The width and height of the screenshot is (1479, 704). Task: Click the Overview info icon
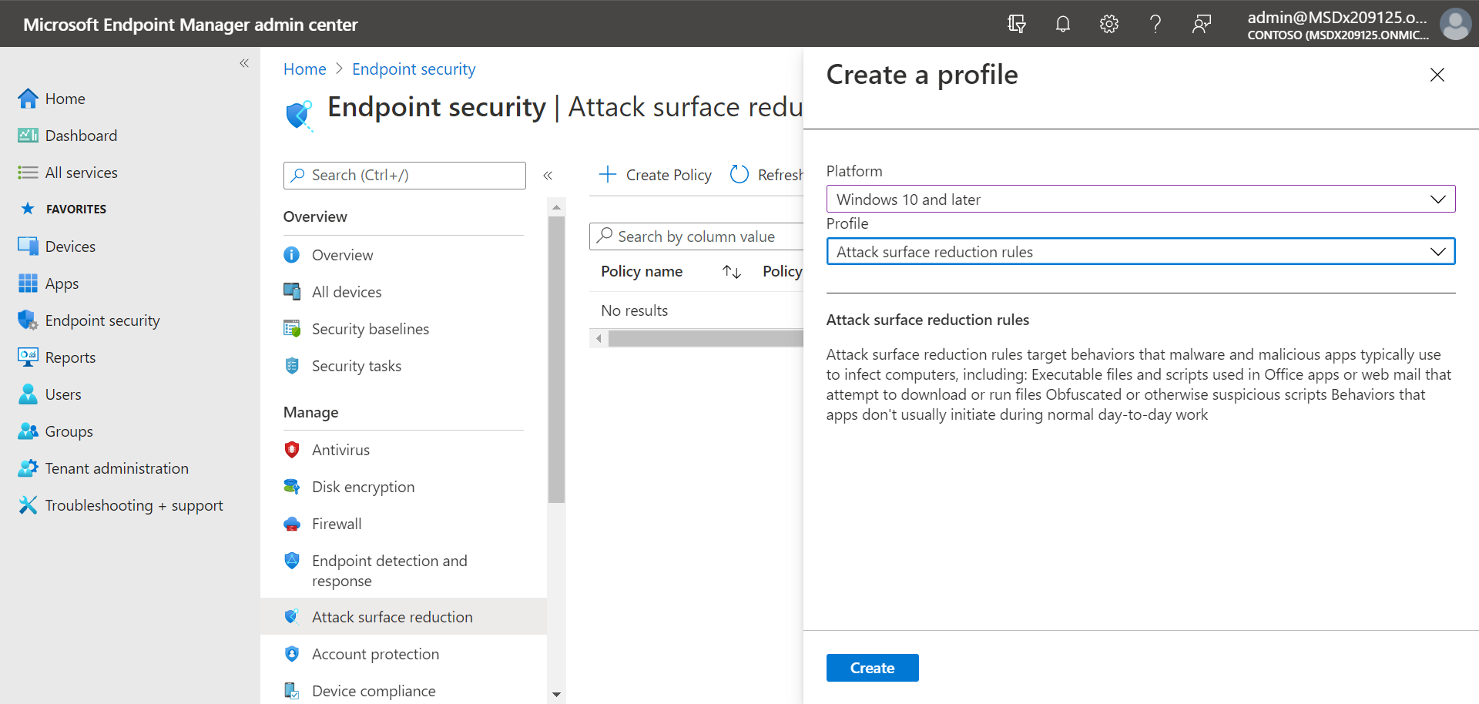292,255
